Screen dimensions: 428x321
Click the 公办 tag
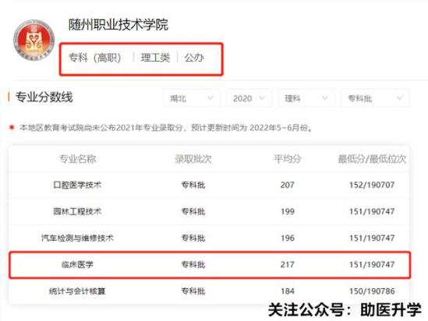tap(194, 58)
